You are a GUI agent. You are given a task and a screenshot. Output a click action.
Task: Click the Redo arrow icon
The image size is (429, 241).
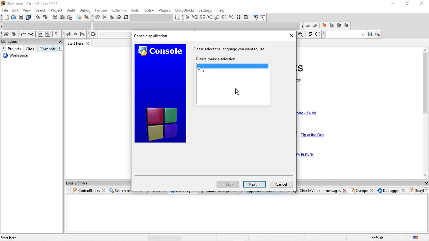tap(45, 17)
